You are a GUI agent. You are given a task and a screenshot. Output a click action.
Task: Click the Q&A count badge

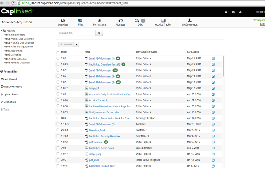tap(143, 21)
